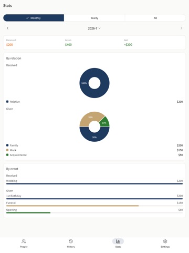Click the Funeral given bar
The height and width of the screenshot is (253, 189).
coord(72,206)
